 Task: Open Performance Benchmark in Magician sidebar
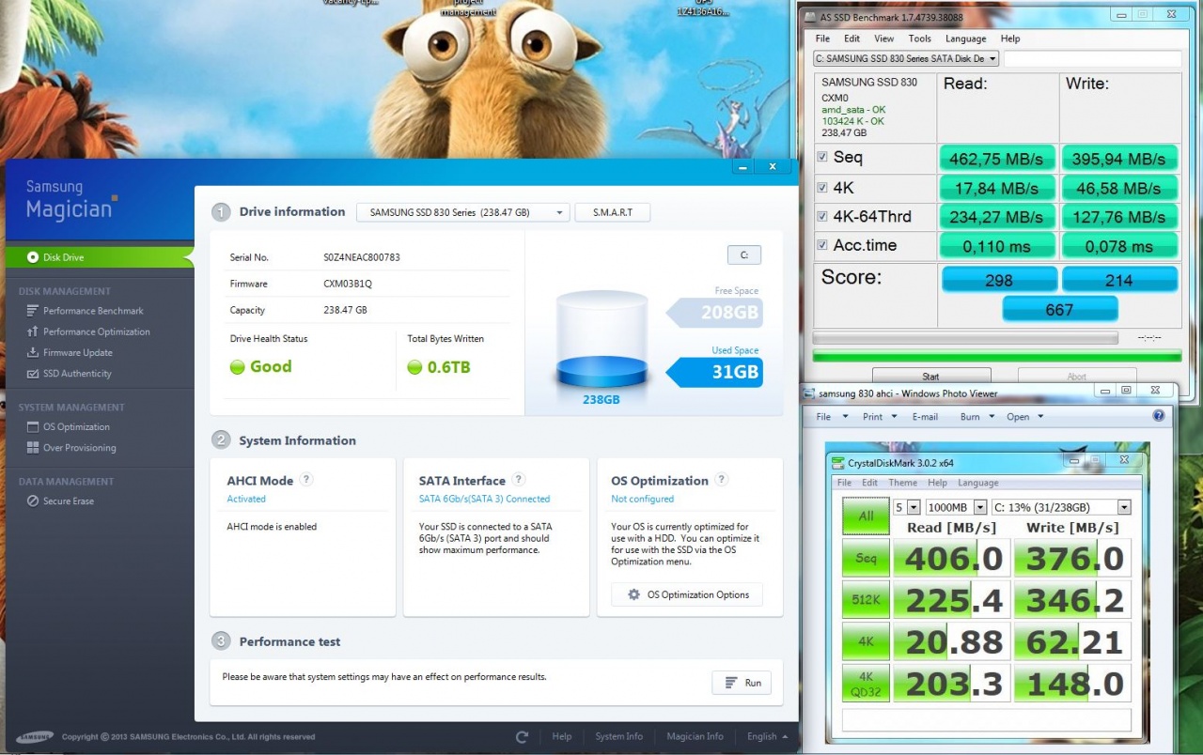(x=85, y=311)
